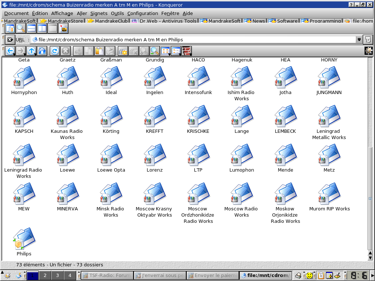Select the Kaunas Radio Works label
The image size is (375, 281).
67,134
